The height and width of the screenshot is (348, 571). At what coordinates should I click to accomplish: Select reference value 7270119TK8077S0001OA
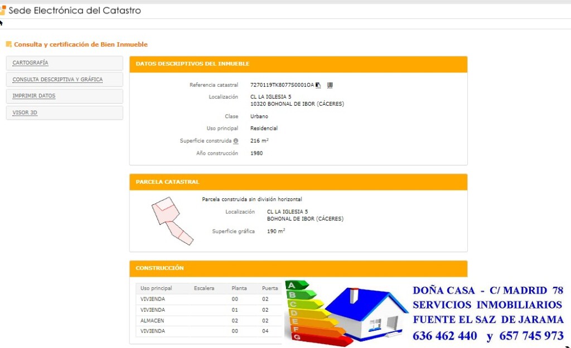282,85
